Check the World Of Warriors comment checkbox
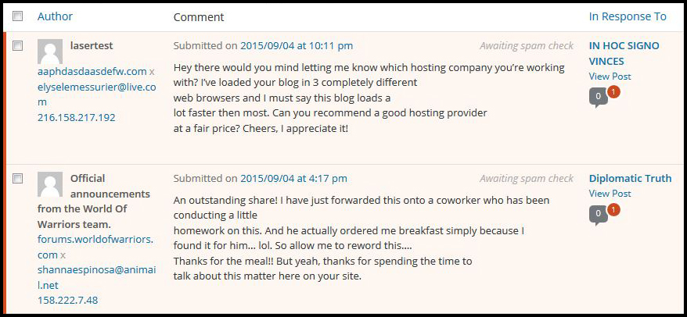This screenshot has height=317, width=687. point(19,180)
